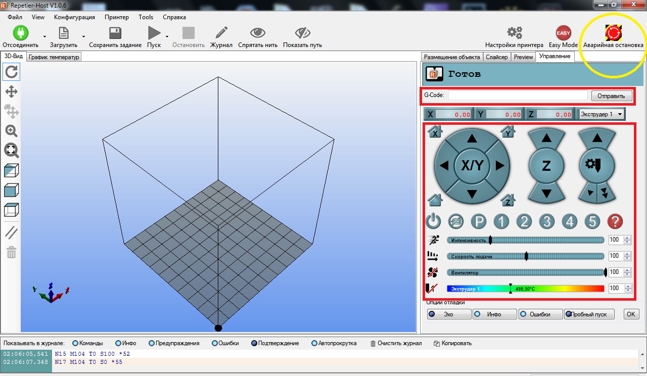Screen dimensions: 647x376
Task: Click the Сохранить задание floppy icon
Action: point(115,33)
